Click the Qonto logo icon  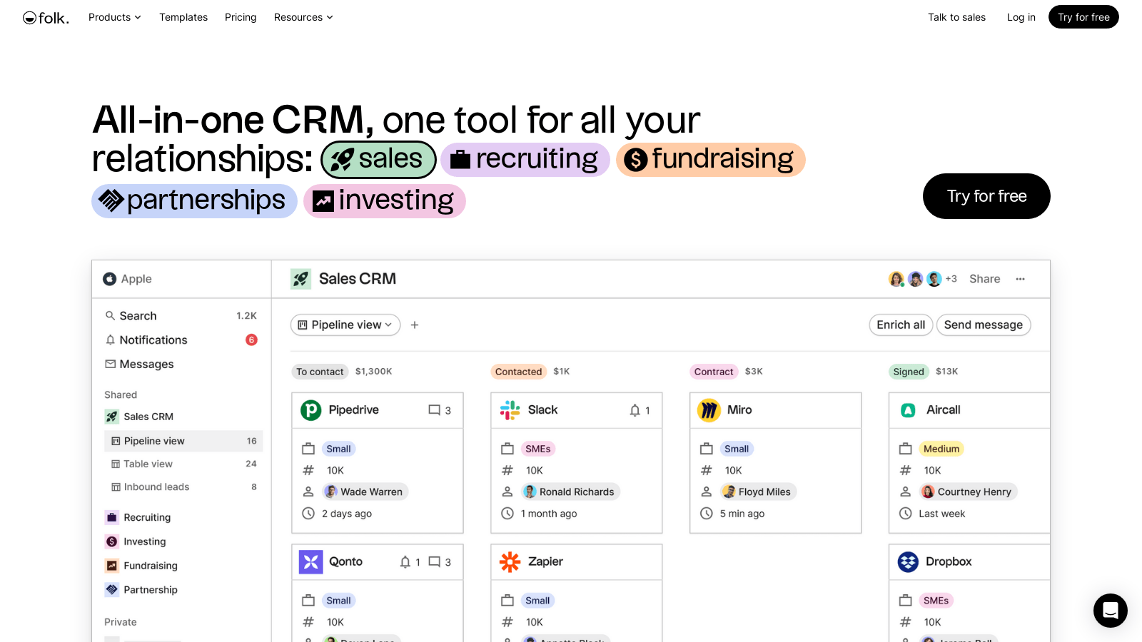coord(310,562)
